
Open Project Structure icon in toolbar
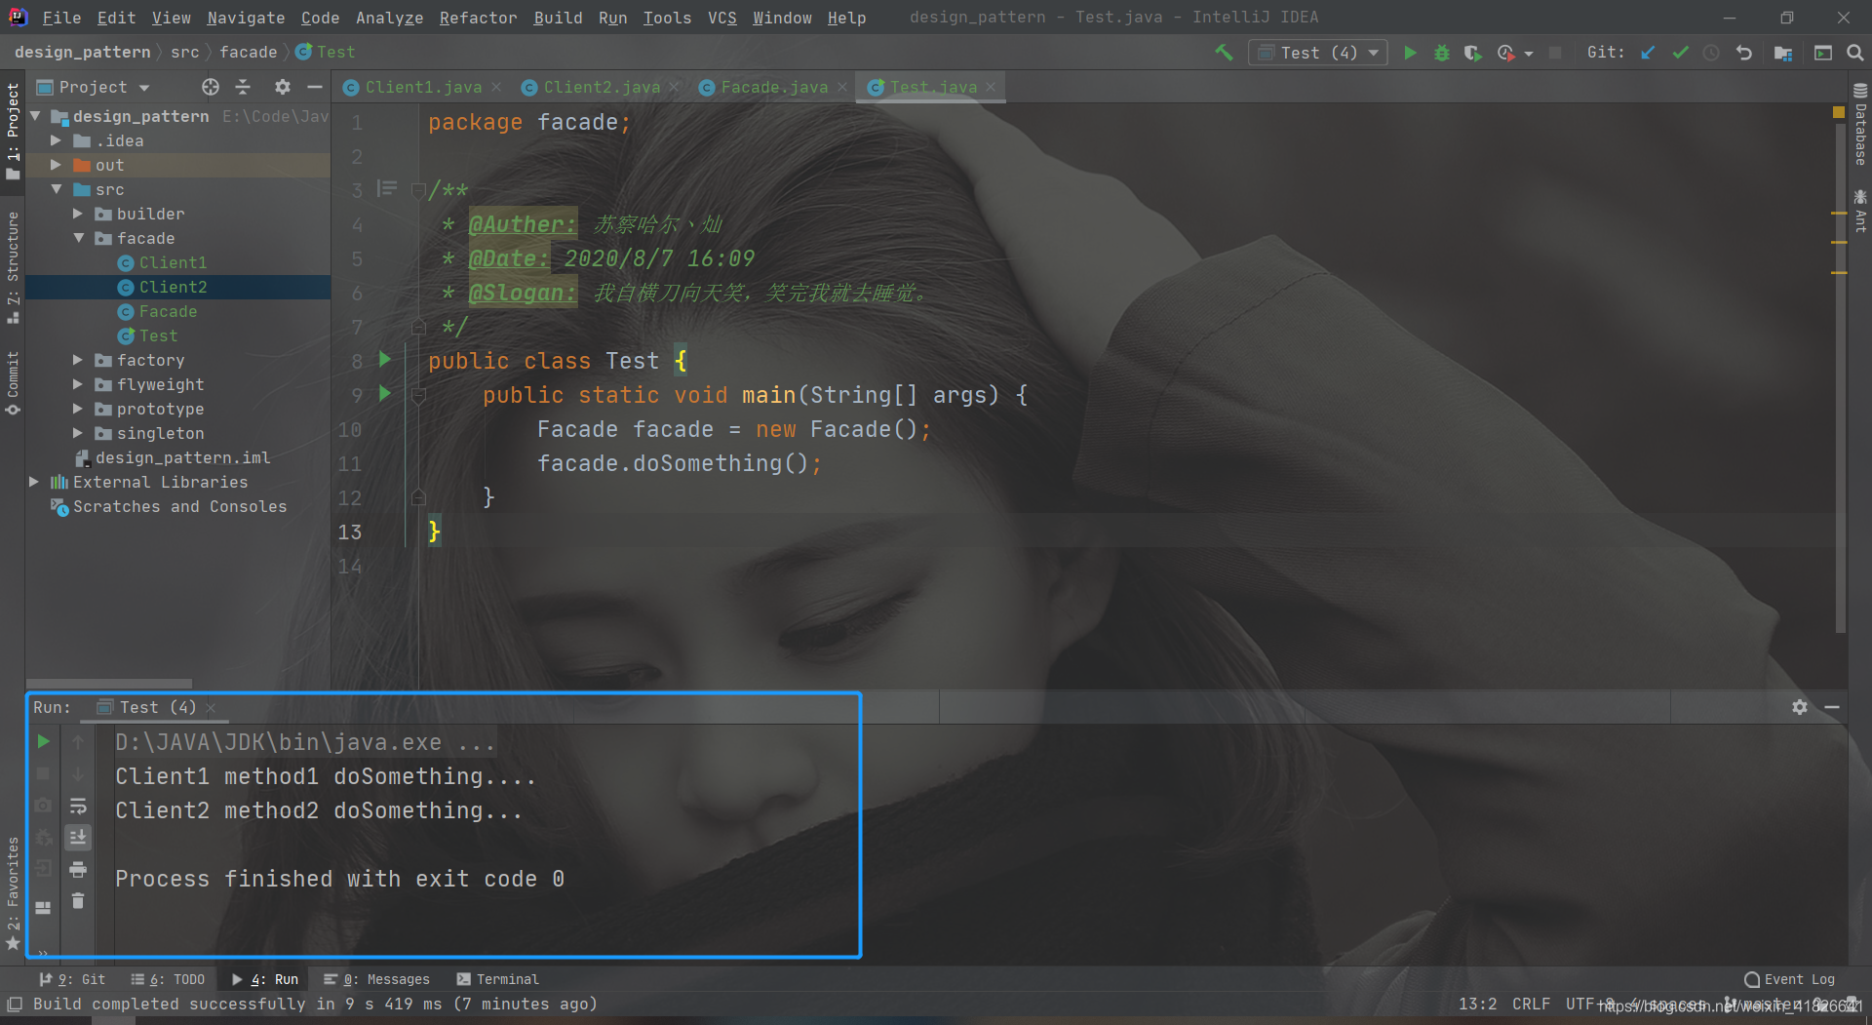[1783, 53]
